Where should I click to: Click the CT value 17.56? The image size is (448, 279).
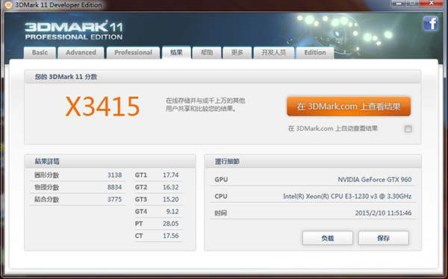pyautogui.click(x=170, y=236)
